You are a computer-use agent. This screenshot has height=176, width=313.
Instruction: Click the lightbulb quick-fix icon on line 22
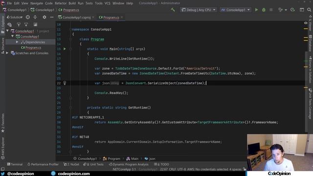coord(65,83)
